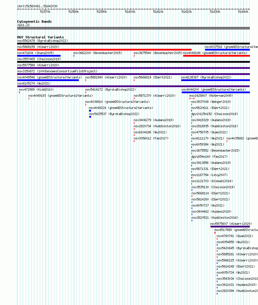
Task: Click nsv5614260 (Ebert2021) label
Action: point(211,199)
